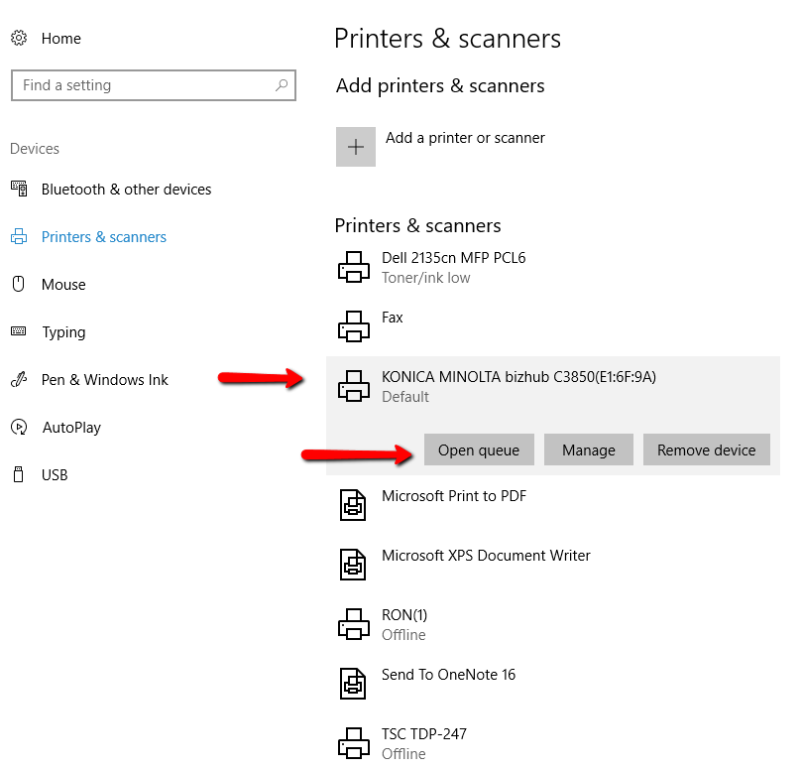The image size is (802, 770).
Task: Select Dell 2135cn MFP PCL6 printer
Action: (x=453, y=258)
